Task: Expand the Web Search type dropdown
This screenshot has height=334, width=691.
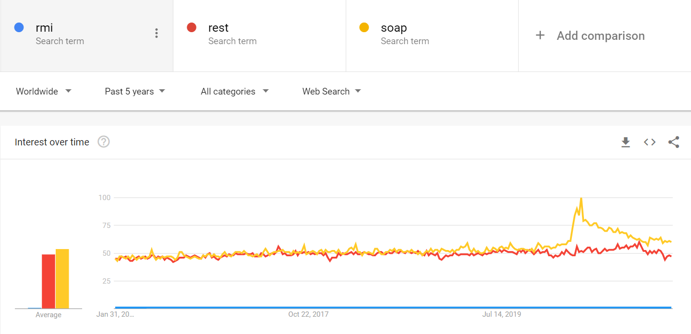Action: [x=331, y=91]
